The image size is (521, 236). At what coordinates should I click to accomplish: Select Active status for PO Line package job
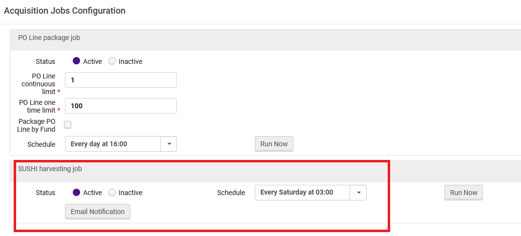(77, 61)
